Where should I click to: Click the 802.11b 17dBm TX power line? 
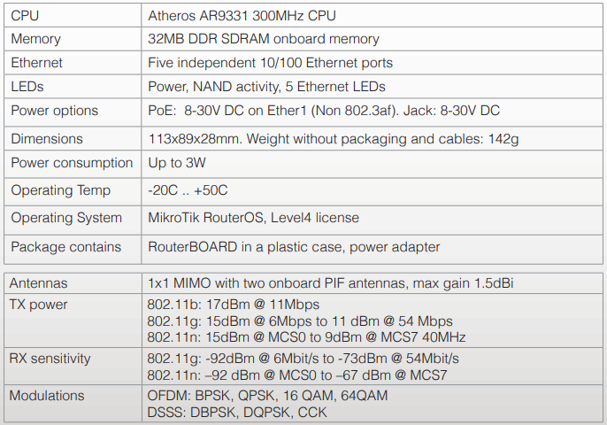pyautogui.click(x=234, y=305)
